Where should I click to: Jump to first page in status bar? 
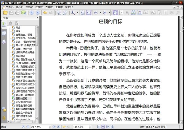coord(23,127)
